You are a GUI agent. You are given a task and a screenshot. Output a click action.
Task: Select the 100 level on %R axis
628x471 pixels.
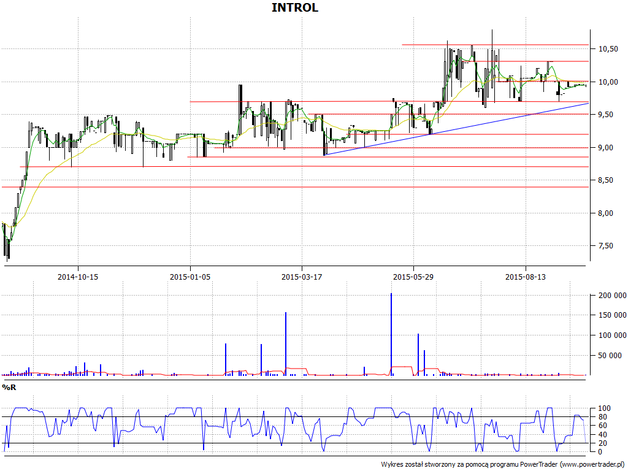(604, 408)
